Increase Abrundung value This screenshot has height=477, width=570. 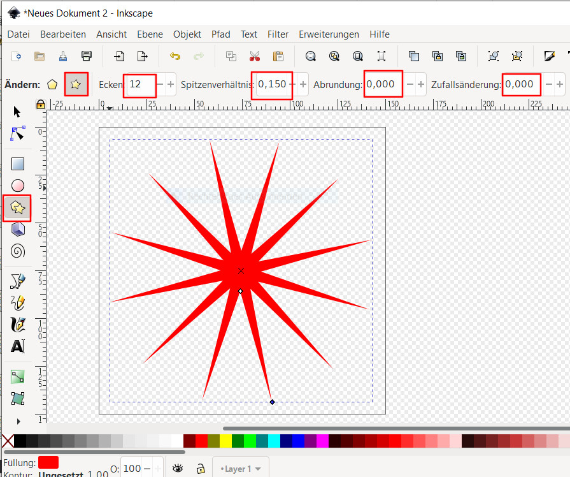tap(421, 84)
